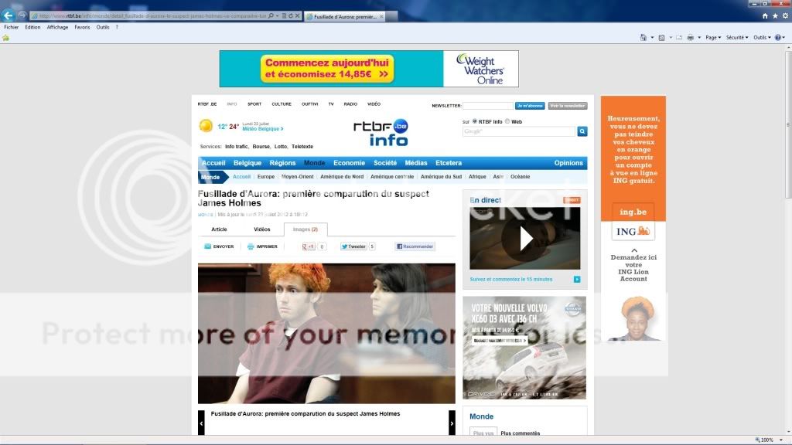Open the Page dropdown in command bar
Viewport: 792px width, 445px height.
click(713, 37)
